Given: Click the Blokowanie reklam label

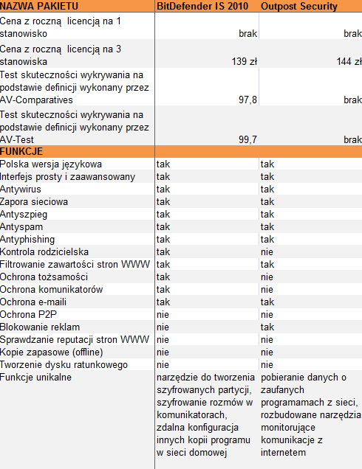Looking at the screenshot, I should coord(40,327).
